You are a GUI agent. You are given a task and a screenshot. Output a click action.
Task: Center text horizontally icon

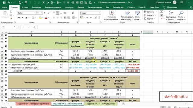click(x=58, y=18)
